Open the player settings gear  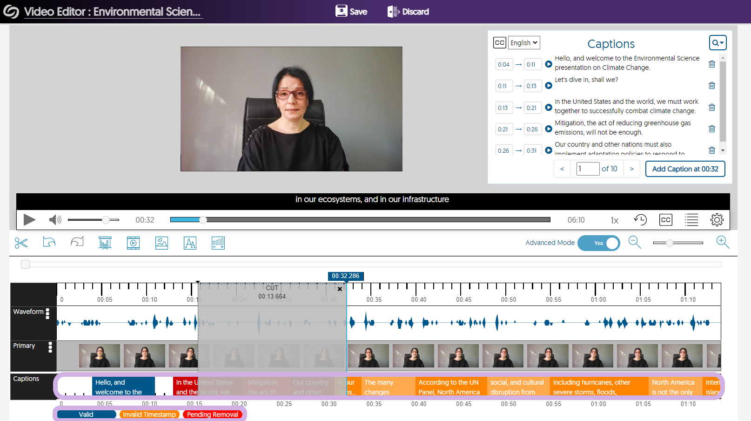717,220
